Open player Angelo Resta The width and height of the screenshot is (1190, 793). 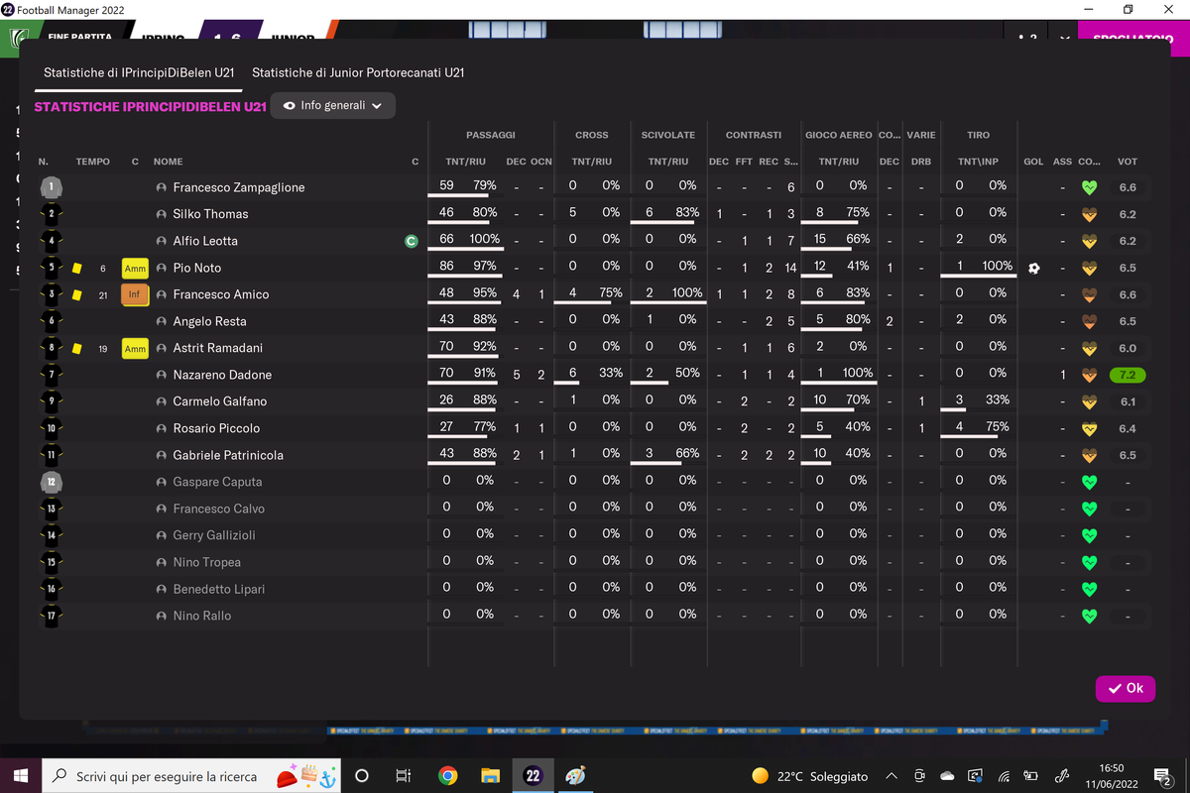click(x=209, y=321)
